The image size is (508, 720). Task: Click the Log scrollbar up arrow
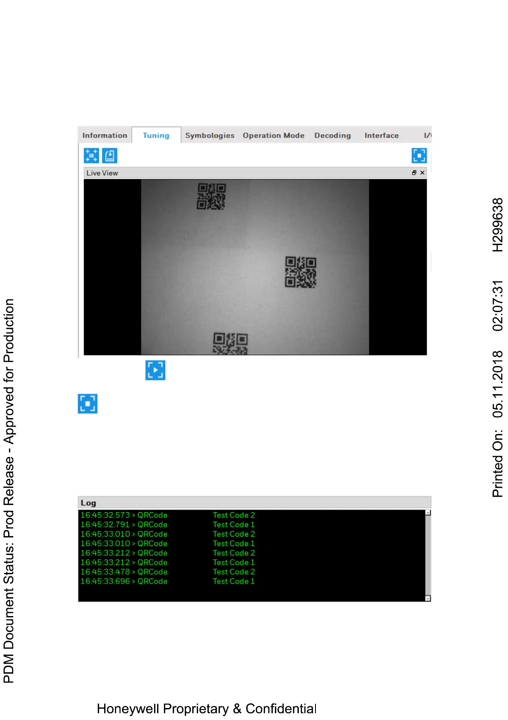tap(428, 513)
